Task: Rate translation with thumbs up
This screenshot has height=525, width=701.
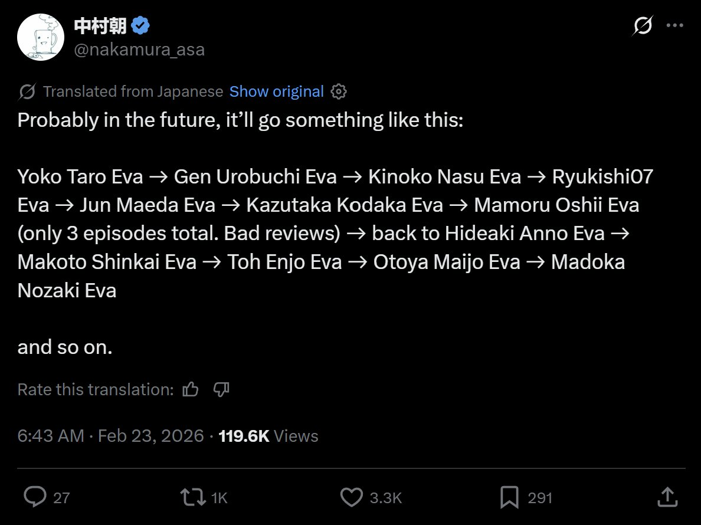Action: pos(191,389)
